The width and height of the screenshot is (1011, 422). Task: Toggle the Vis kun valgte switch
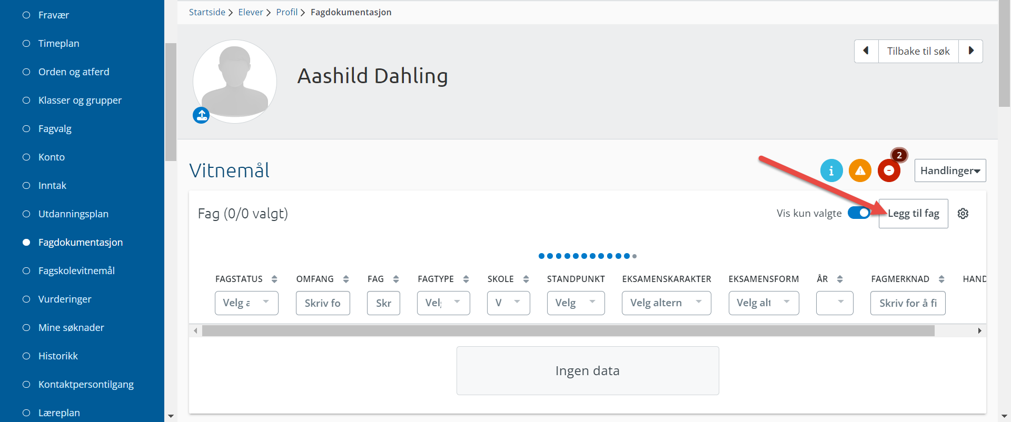click(859, 213)
